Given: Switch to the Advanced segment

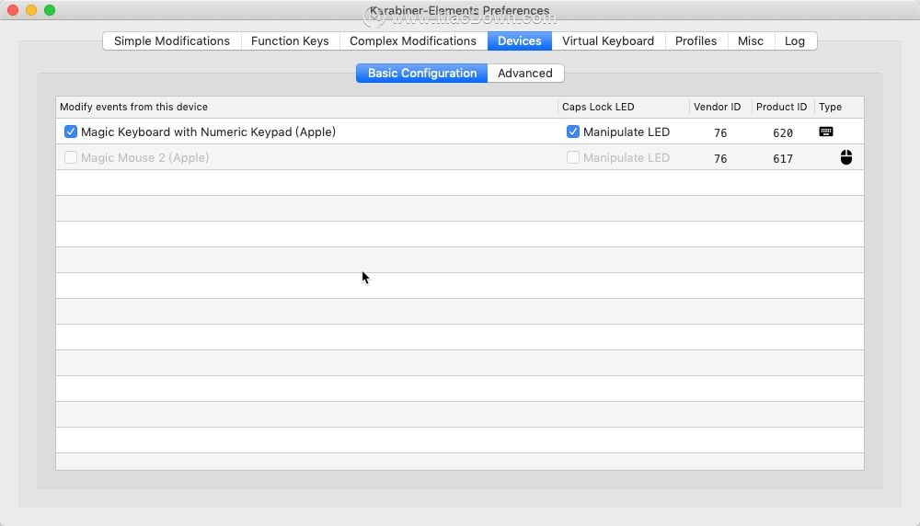Looking at the screenshot, I should coord(525,74).
